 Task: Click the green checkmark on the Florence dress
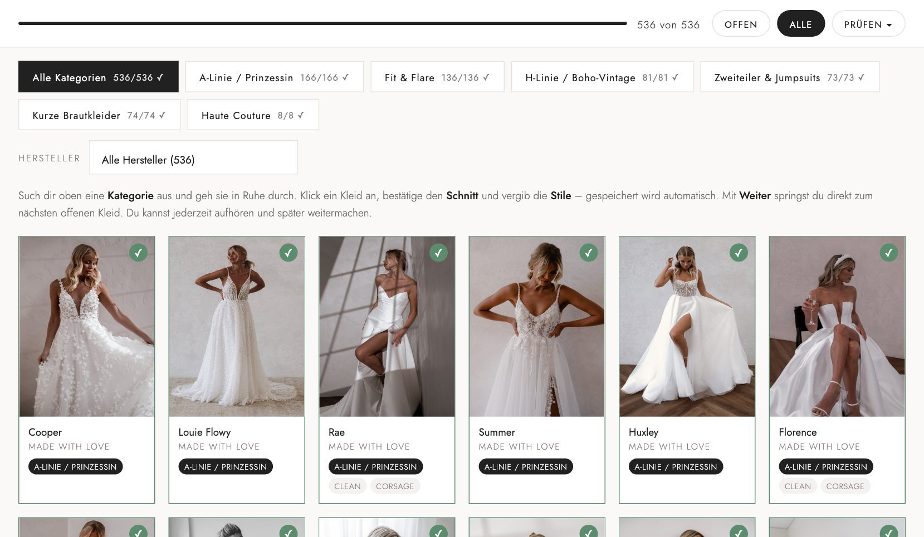(x=889, y=253)
